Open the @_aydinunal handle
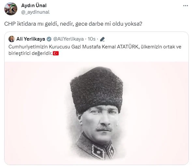 [x=35, y=12]
